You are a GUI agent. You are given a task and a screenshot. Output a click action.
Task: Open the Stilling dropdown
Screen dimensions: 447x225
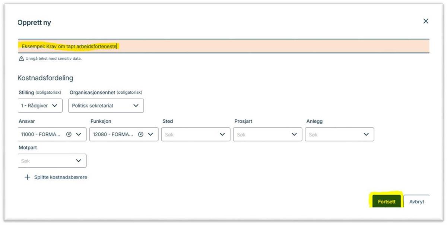pyautogui.click(x=40, y=106)
